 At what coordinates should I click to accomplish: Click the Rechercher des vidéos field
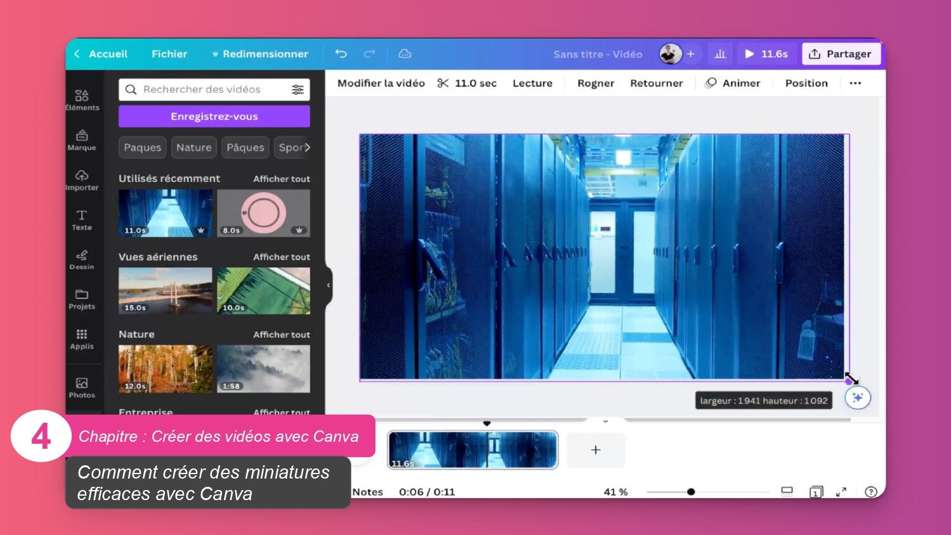214,89
